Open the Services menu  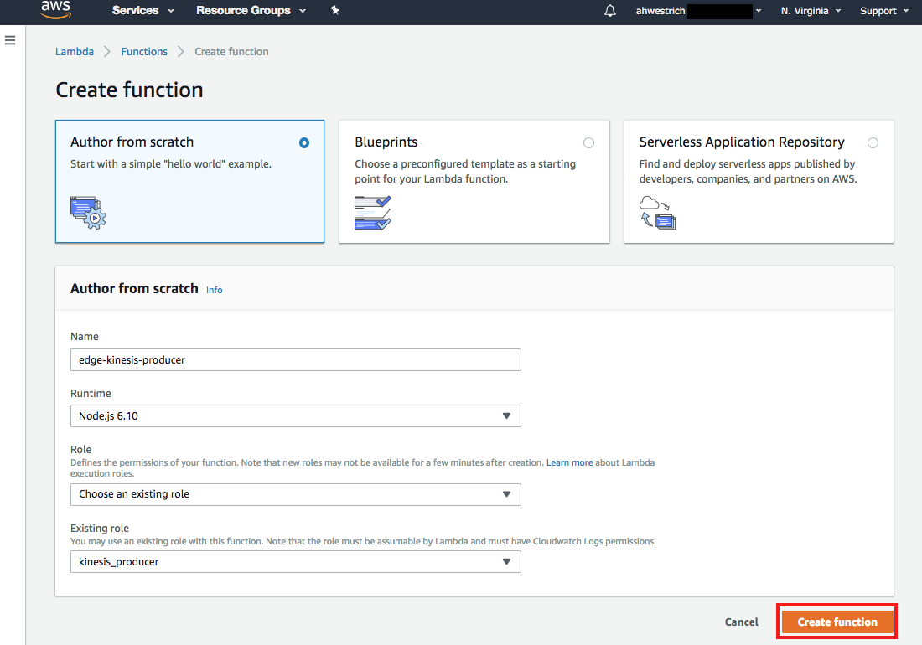[x=142, y=11]
